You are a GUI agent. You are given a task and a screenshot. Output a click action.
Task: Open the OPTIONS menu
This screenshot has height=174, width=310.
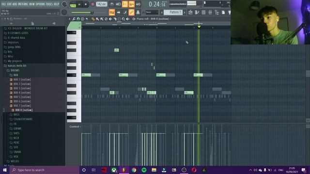tap(40, 4)
